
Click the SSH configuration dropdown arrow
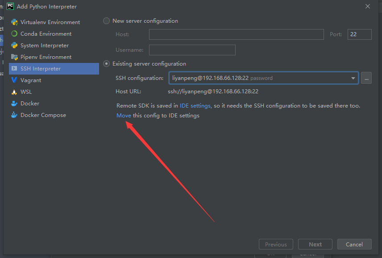[353, 78]
